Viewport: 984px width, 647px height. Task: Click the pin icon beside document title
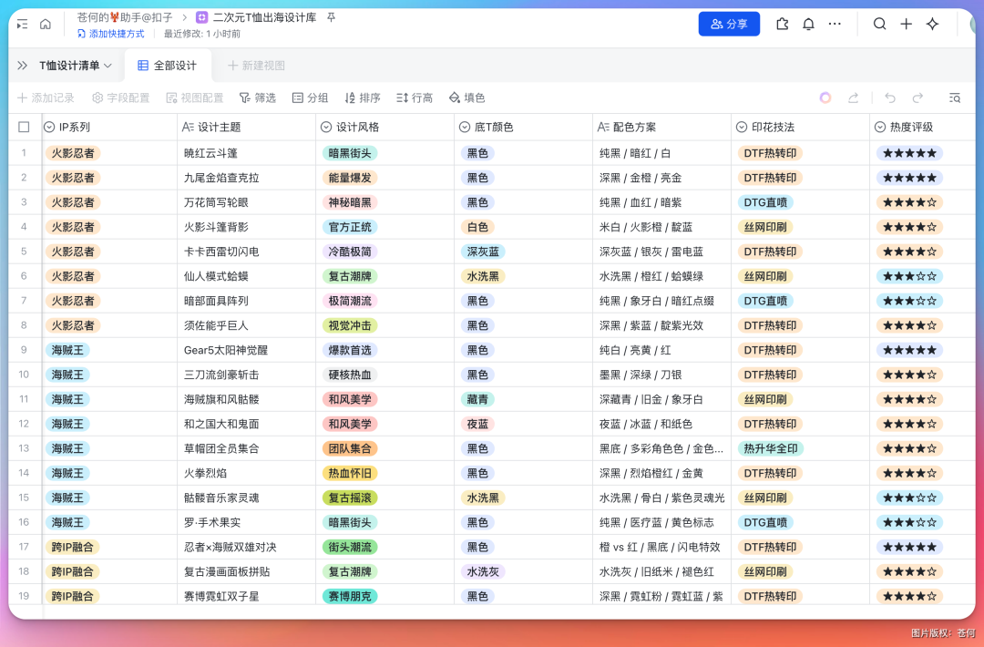(332, 17)
